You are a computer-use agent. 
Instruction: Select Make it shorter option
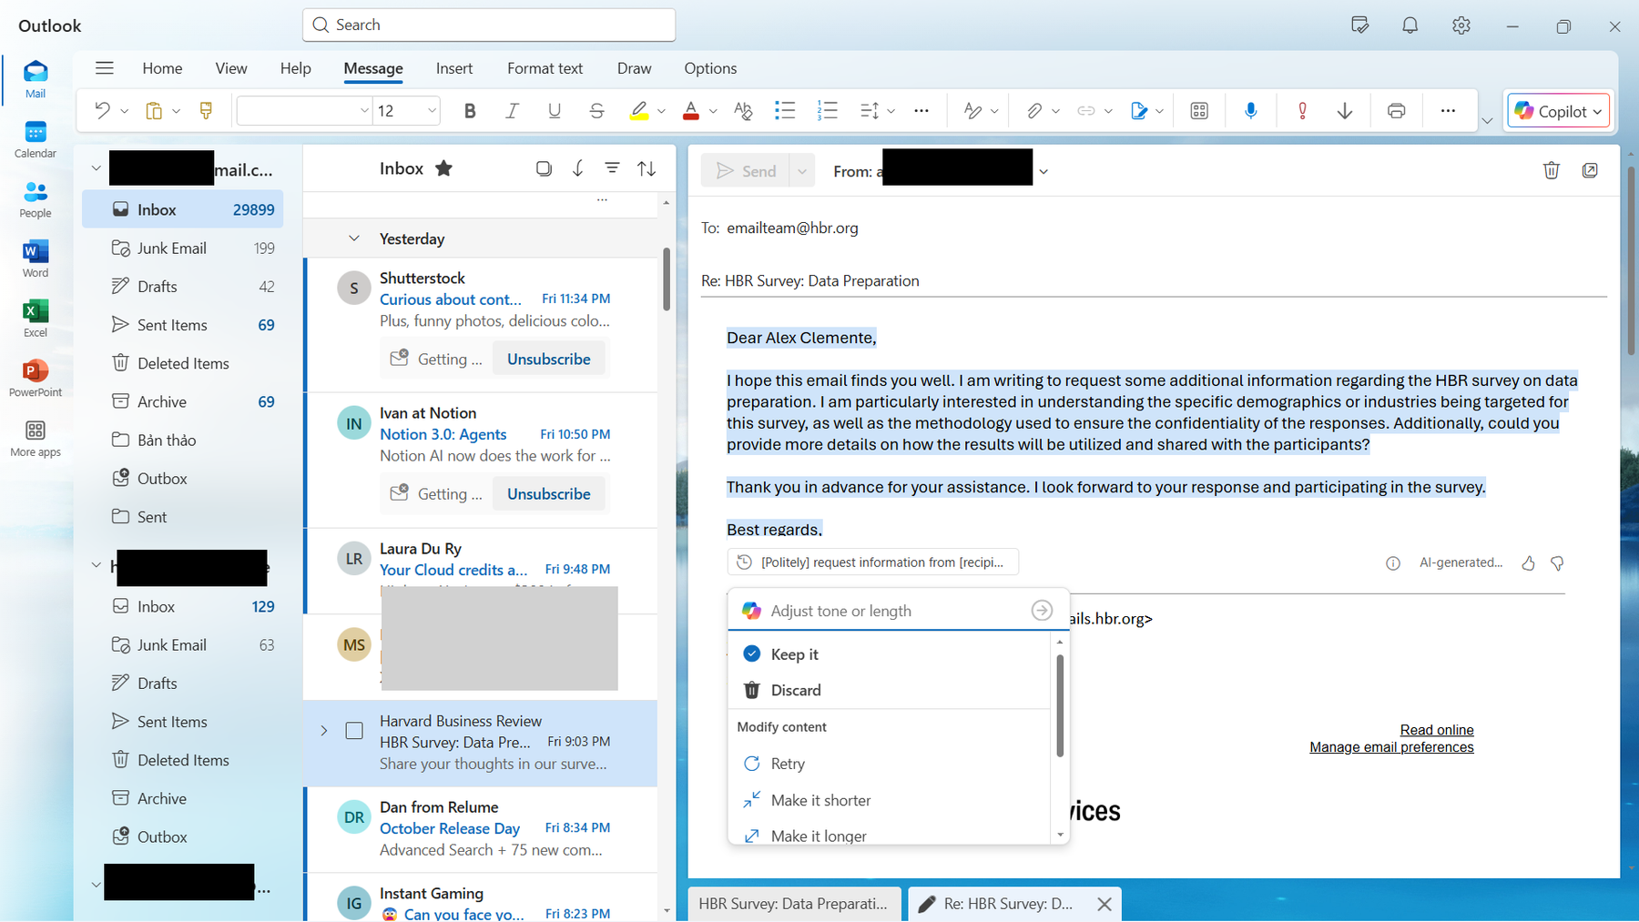click(820, 800)
